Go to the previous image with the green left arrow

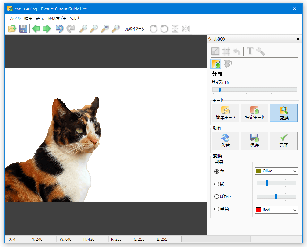coord(36,28)
